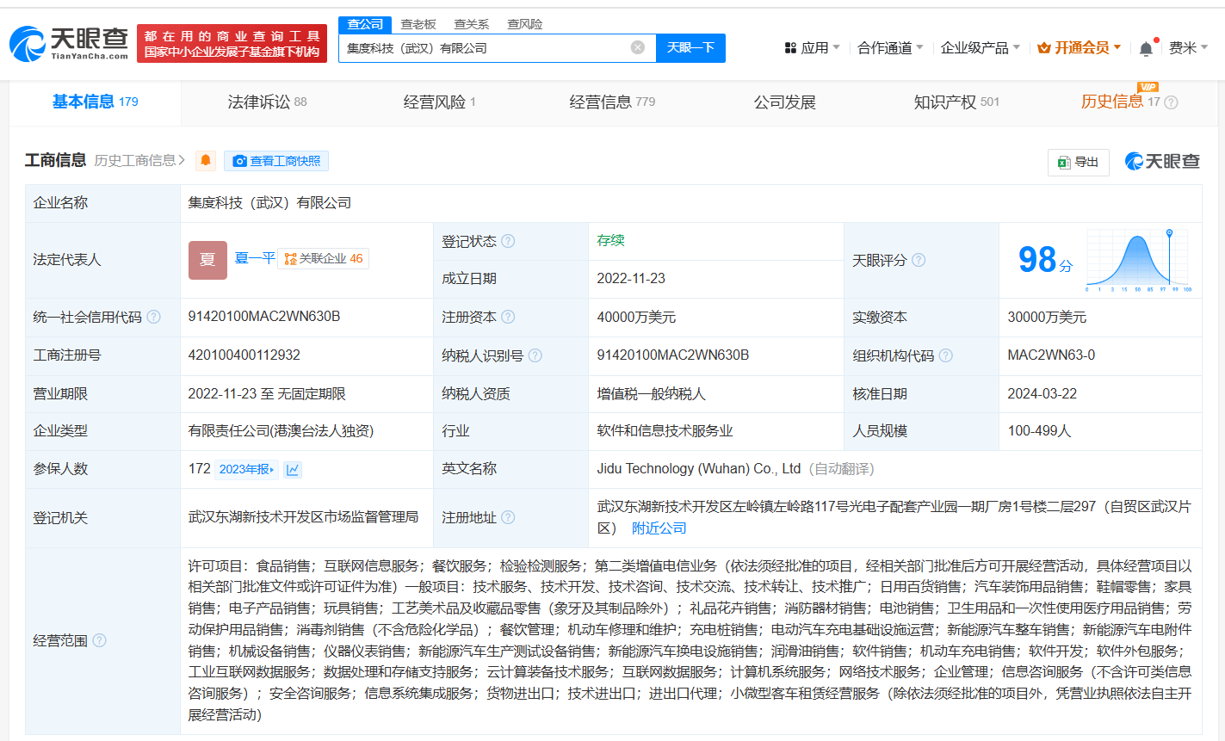Click help icon next to 登记状态

pos(508,241)
